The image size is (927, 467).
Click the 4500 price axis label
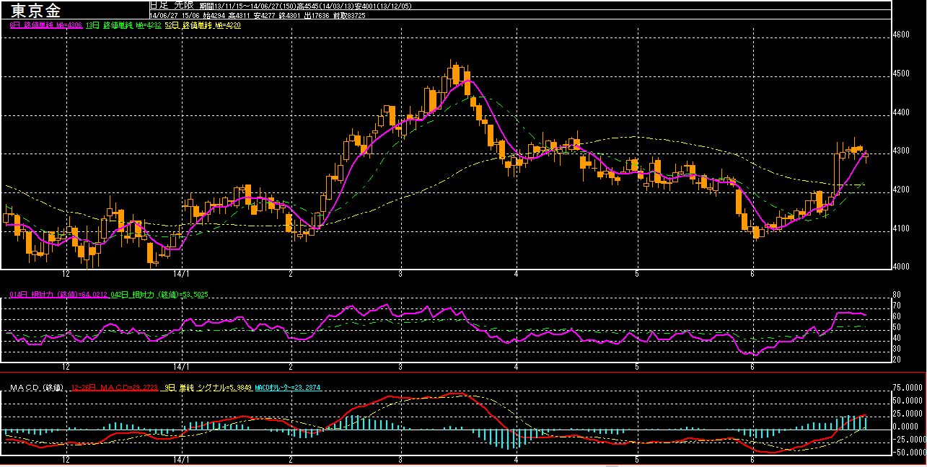click(900, 74)
